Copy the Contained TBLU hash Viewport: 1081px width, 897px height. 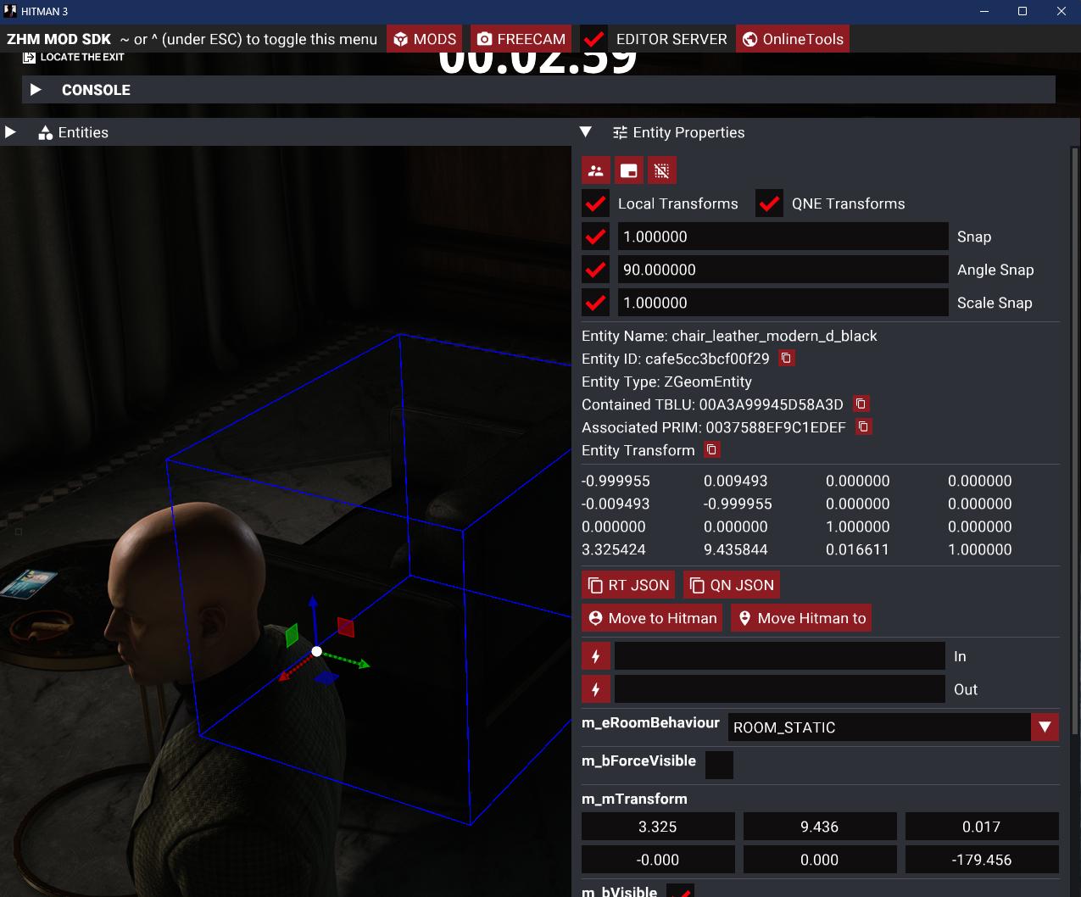[861, 404]
